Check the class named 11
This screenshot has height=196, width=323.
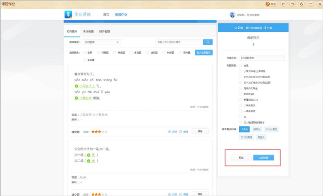(240, 117)
